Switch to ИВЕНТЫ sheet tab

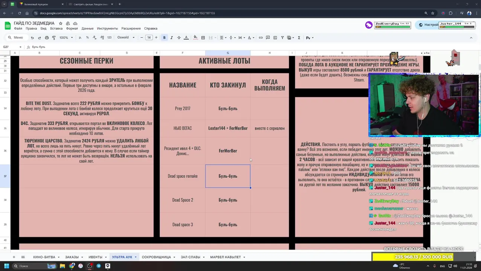95,257
